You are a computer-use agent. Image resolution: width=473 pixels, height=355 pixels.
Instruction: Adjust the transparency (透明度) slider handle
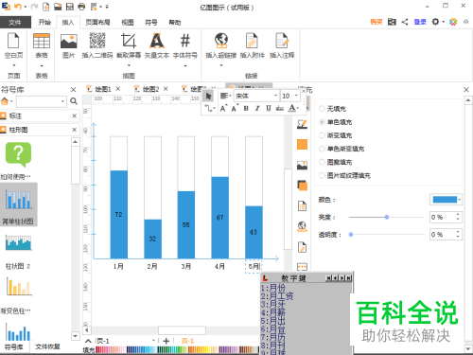[351, 235]
